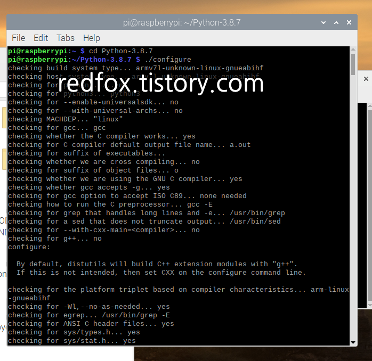Click the 'checking for --with-universal-archs... no' line
372x361 pixels.
click(95, 111)
